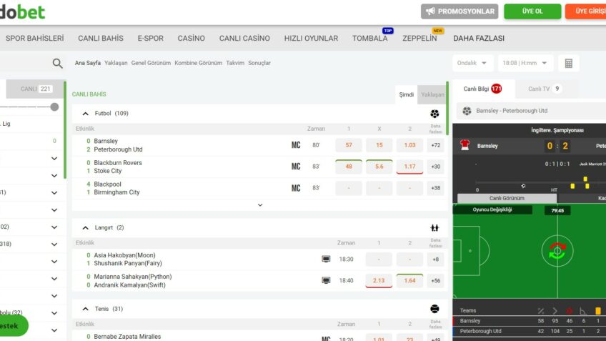The width and height of the screenshot is (606, 341).
Task: Select odds 1.17 for Stoke City win
Action: coord(409,167)
